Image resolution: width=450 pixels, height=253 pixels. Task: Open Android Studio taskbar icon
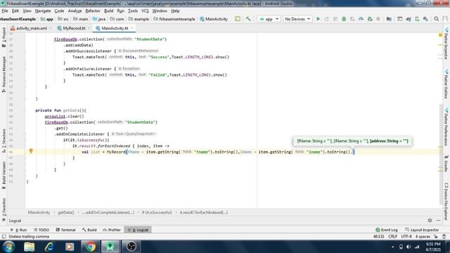coord(110,247)
